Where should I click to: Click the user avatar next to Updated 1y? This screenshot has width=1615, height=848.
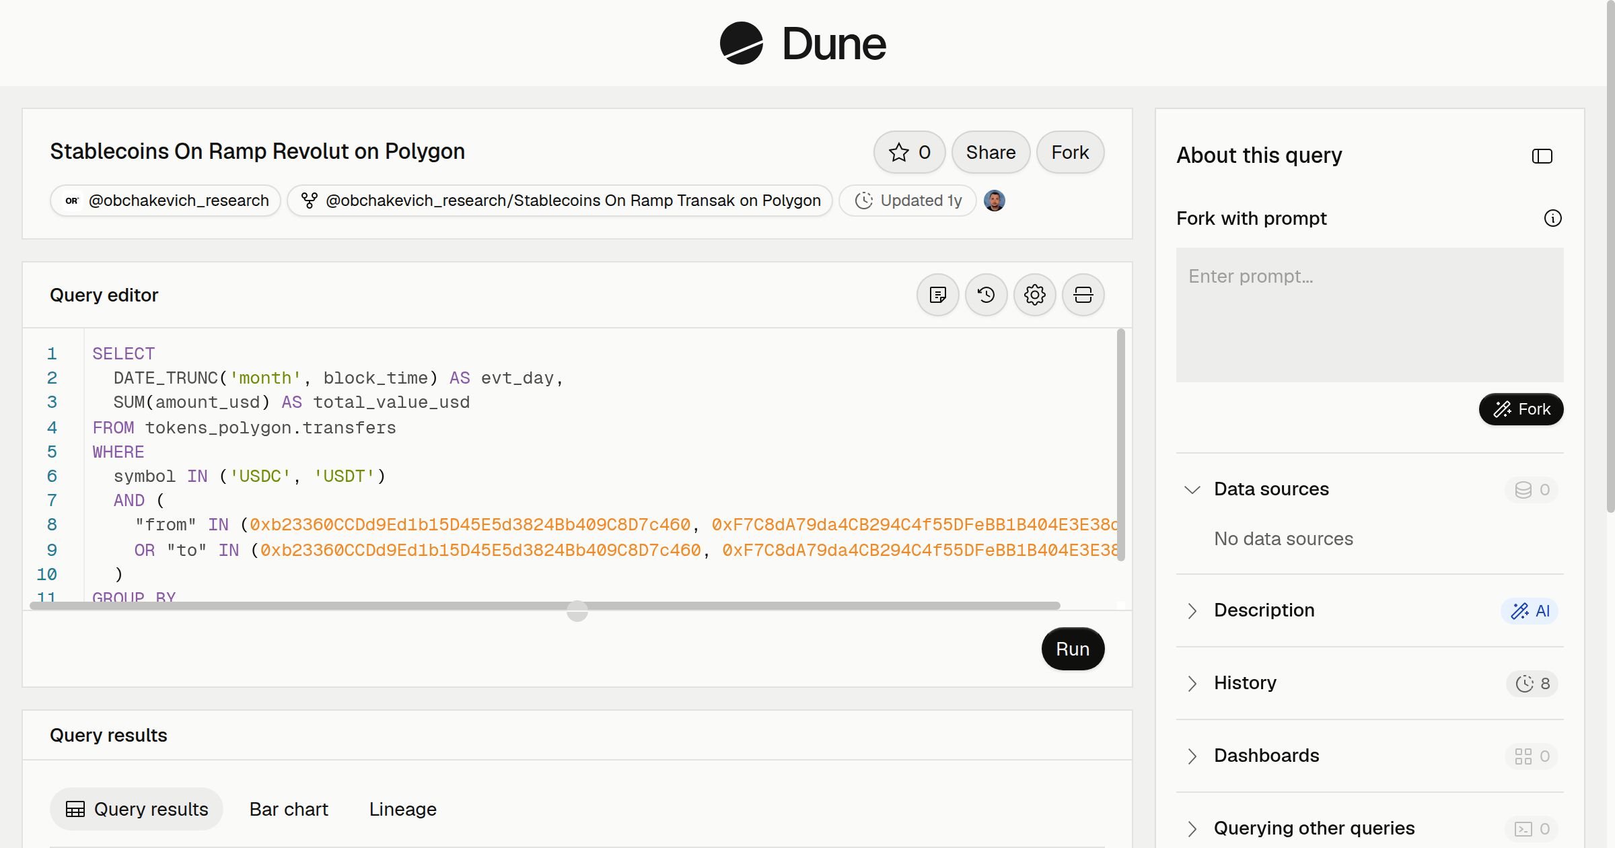[994, 201]
